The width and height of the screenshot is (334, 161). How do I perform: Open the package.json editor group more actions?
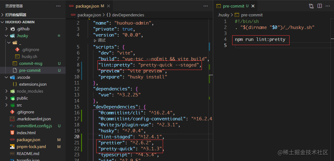tap(206, 6)
